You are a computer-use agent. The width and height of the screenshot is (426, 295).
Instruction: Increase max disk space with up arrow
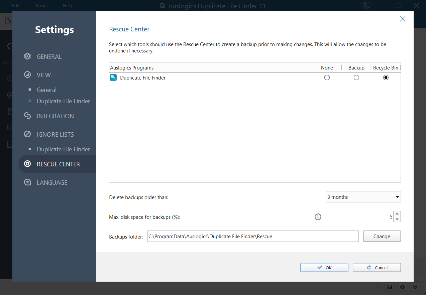[397, 214]
